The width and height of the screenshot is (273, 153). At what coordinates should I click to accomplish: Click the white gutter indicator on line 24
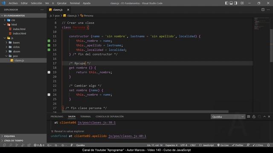49,95
